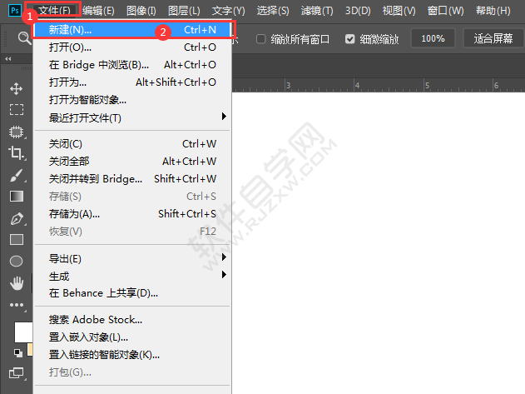The width and height of the screenshot is (525, 394).
Task: Choose 关闭(C) menu entry
Action: [x=132, y=144]
